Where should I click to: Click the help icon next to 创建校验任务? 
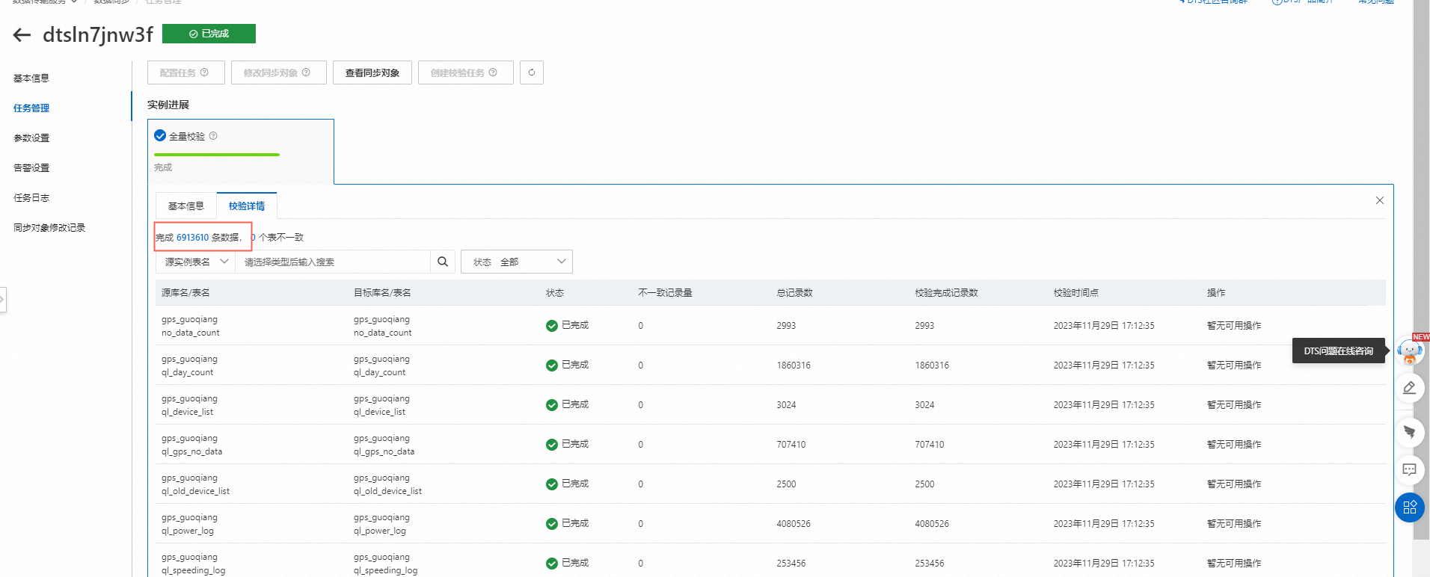click(493, 72)
